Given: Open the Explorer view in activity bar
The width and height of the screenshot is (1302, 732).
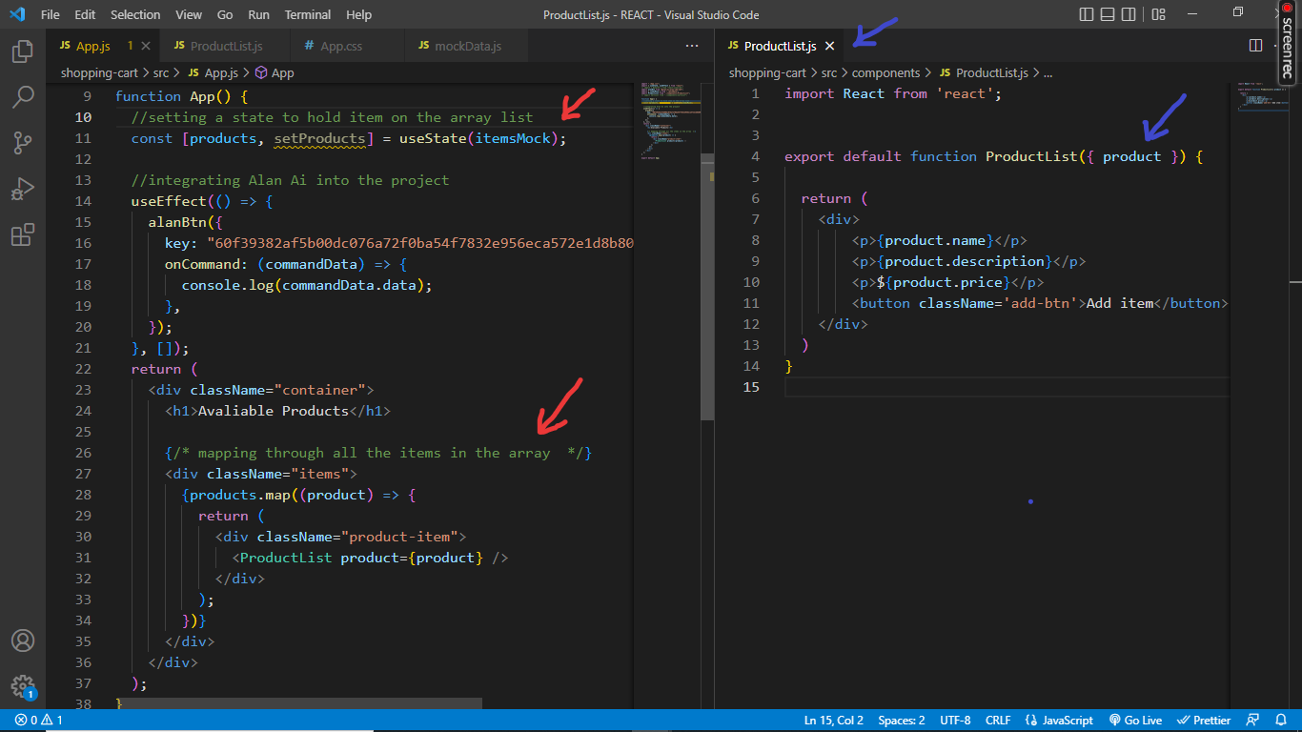Looking at the screenshot, I should pos(23,51).
